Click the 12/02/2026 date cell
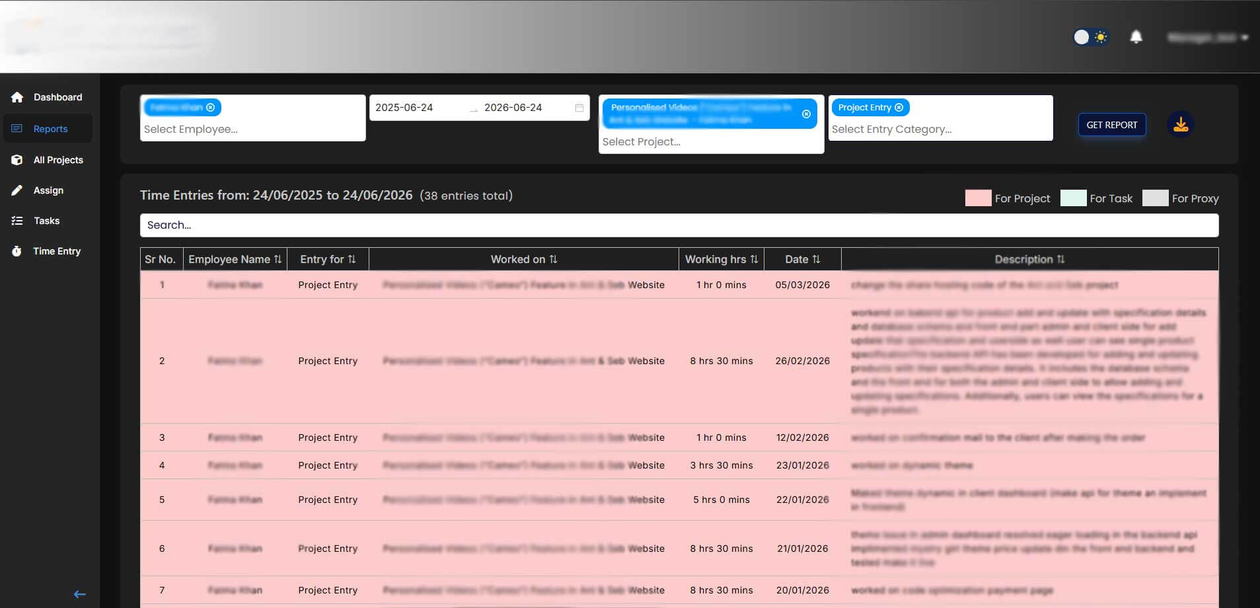The image size is (1260, 608). pos(803,437)
